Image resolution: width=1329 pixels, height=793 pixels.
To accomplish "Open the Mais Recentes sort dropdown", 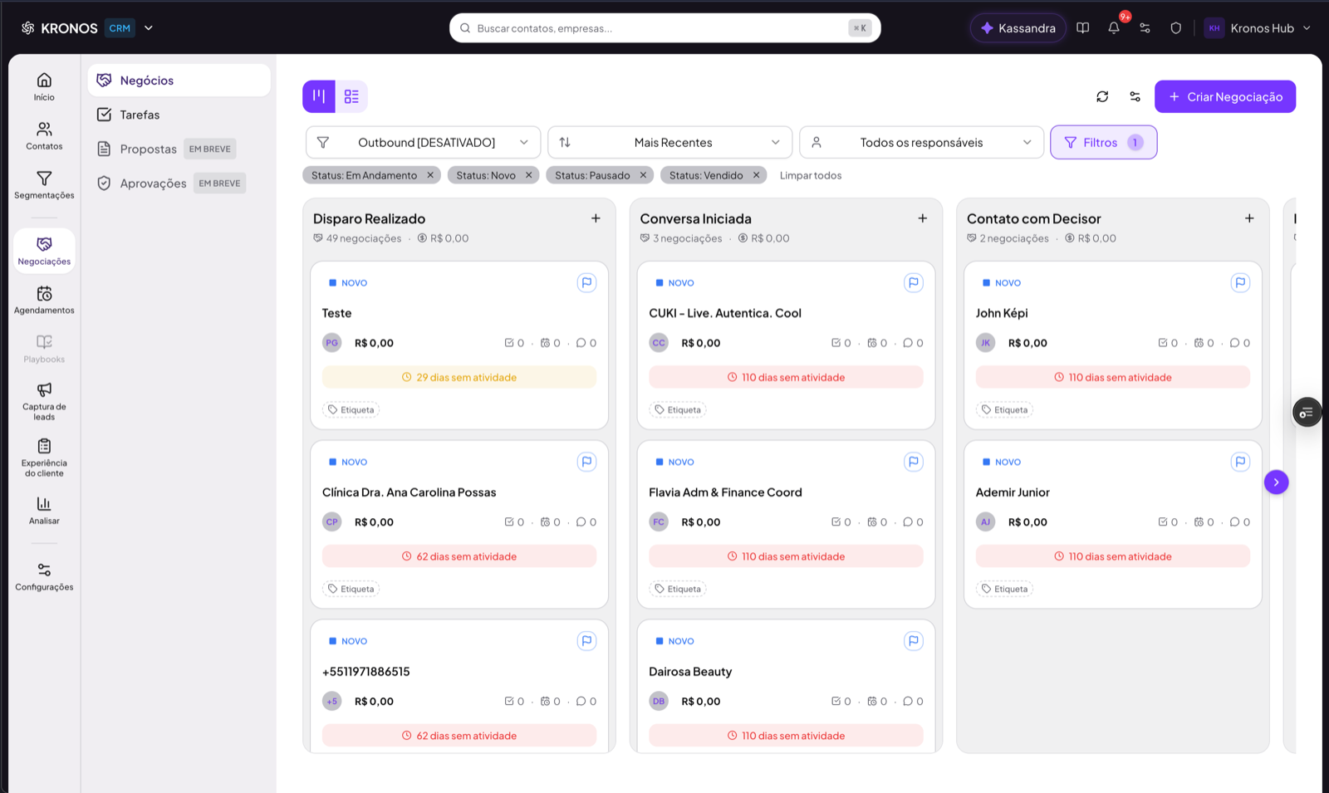I will coord(669,142).
